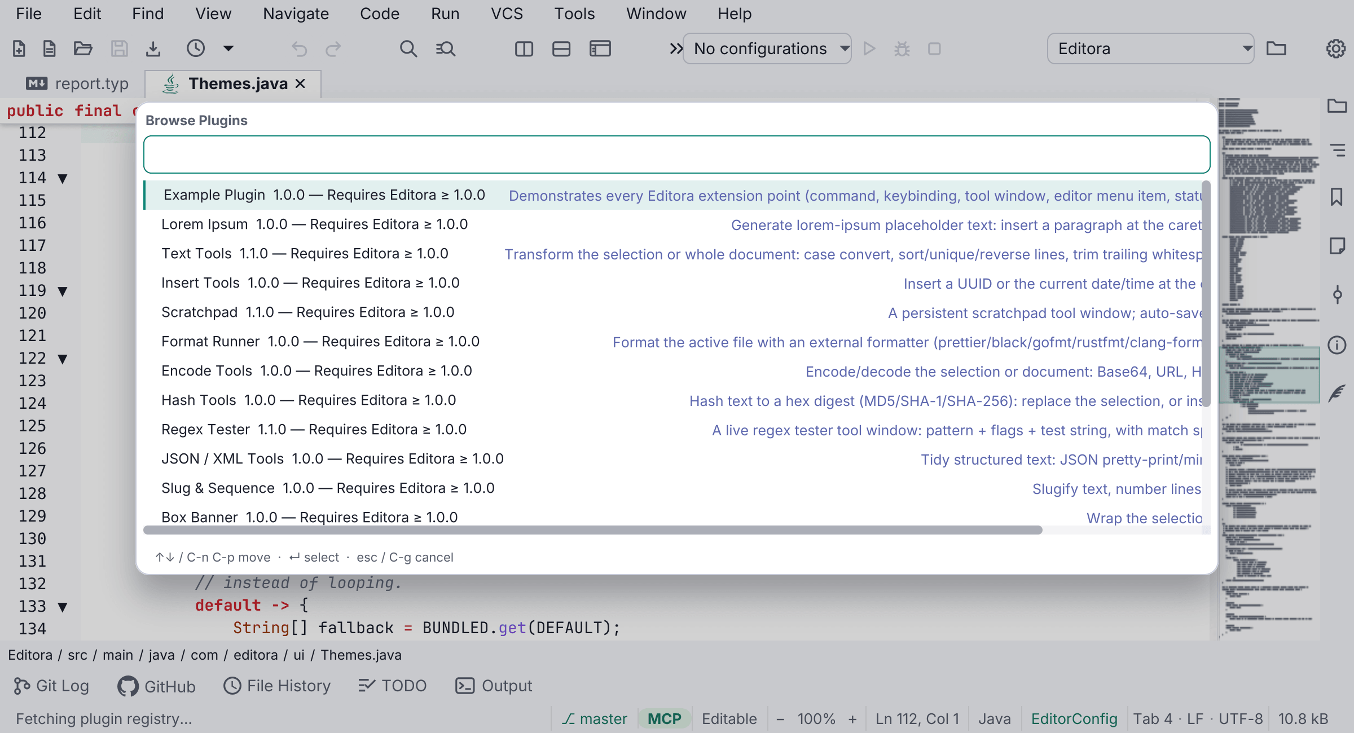The image size is (1354, 733).
Task: Click the New File toolbar icon
Action: click(19, 49)
